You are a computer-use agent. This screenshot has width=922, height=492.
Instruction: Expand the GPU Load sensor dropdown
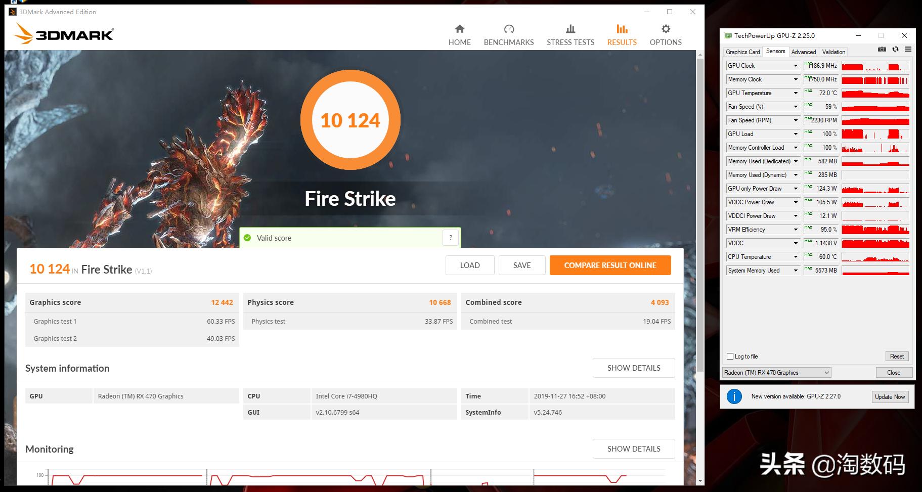pos(795,134)
